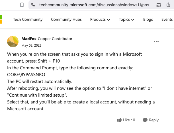Open the Events page
The width and height of the screenshot is (174, 133).
167,19
